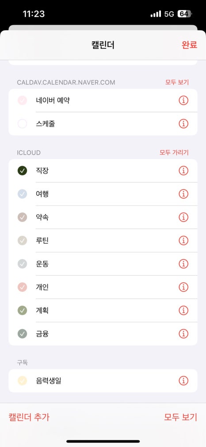Tap bottom 모두 보기 button

pos(181,417)
